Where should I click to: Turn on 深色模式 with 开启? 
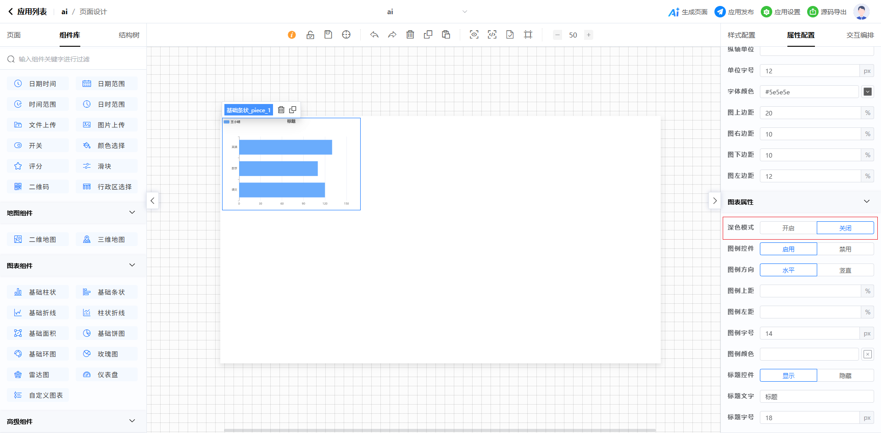788,228
